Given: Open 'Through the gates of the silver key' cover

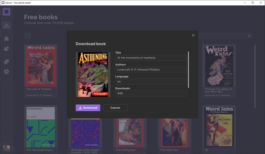Looking at the screenshot, I should [x=219, y=66].
